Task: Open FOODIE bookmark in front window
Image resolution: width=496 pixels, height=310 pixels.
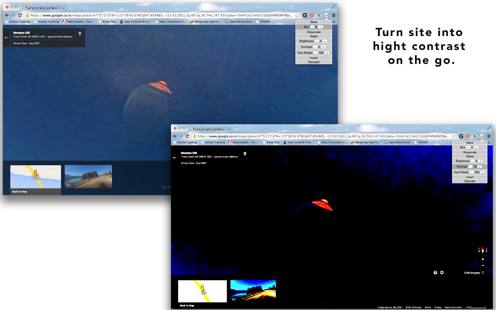Action: [420, 142]
